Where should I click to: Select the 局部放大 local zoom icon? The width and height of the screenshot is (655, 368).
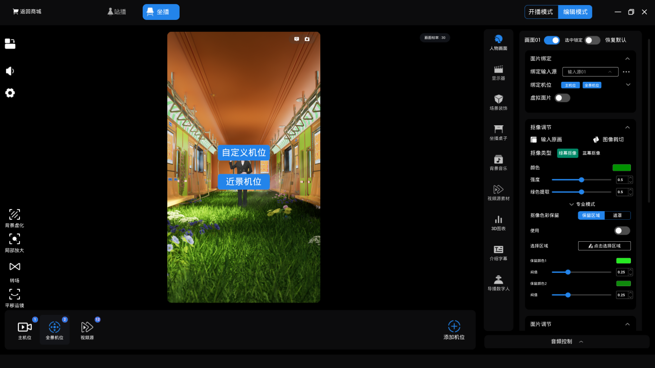14,239
